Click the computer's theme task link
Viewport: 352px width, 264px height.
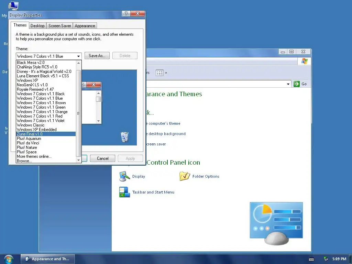coord(163,123)
